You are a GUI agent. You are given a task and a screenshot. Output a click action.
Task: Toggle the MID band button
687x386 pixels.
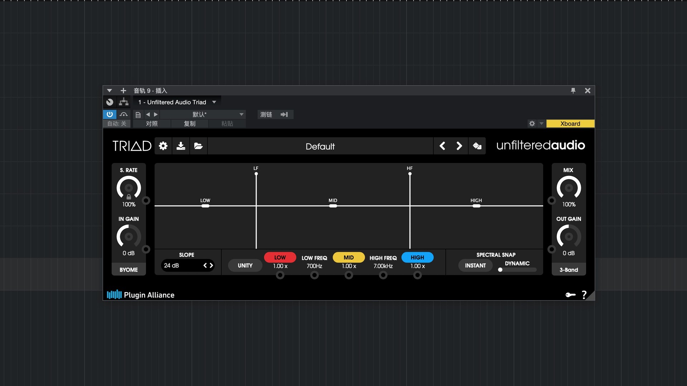click(349, 257)
